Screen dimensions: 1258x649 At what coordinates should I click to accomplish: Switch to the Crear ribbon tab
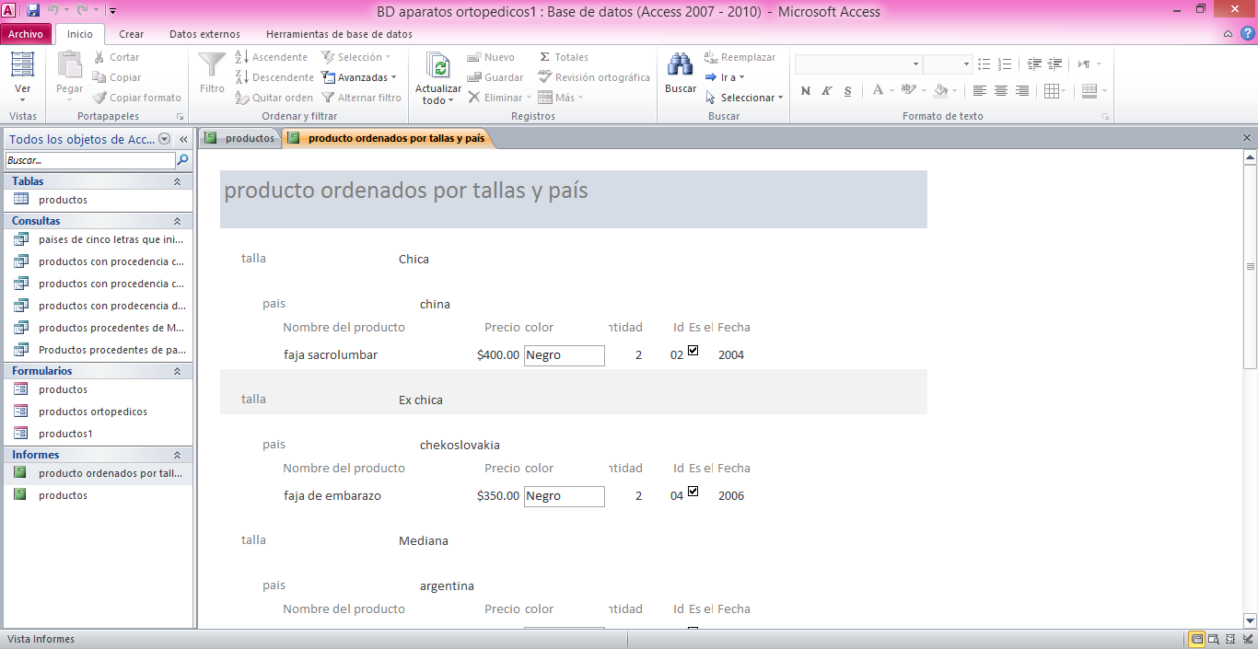pos(131,33)
